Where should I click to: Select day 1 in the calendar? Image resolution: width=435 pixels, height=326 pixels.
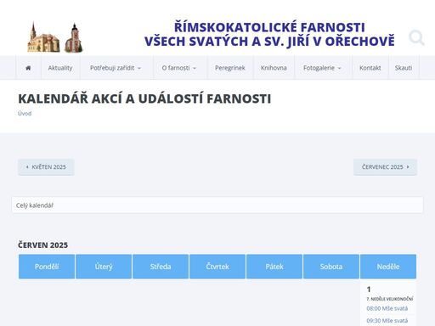(369, 289)
